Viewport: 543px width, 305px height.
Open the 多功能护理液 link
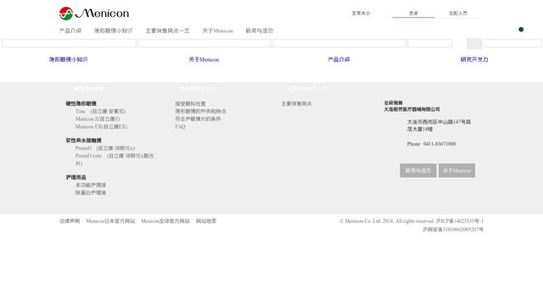click(x=91, y=185)
